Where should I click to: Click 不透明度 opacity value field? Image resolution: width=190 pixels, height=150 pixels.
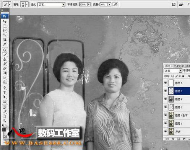[83, 5]
